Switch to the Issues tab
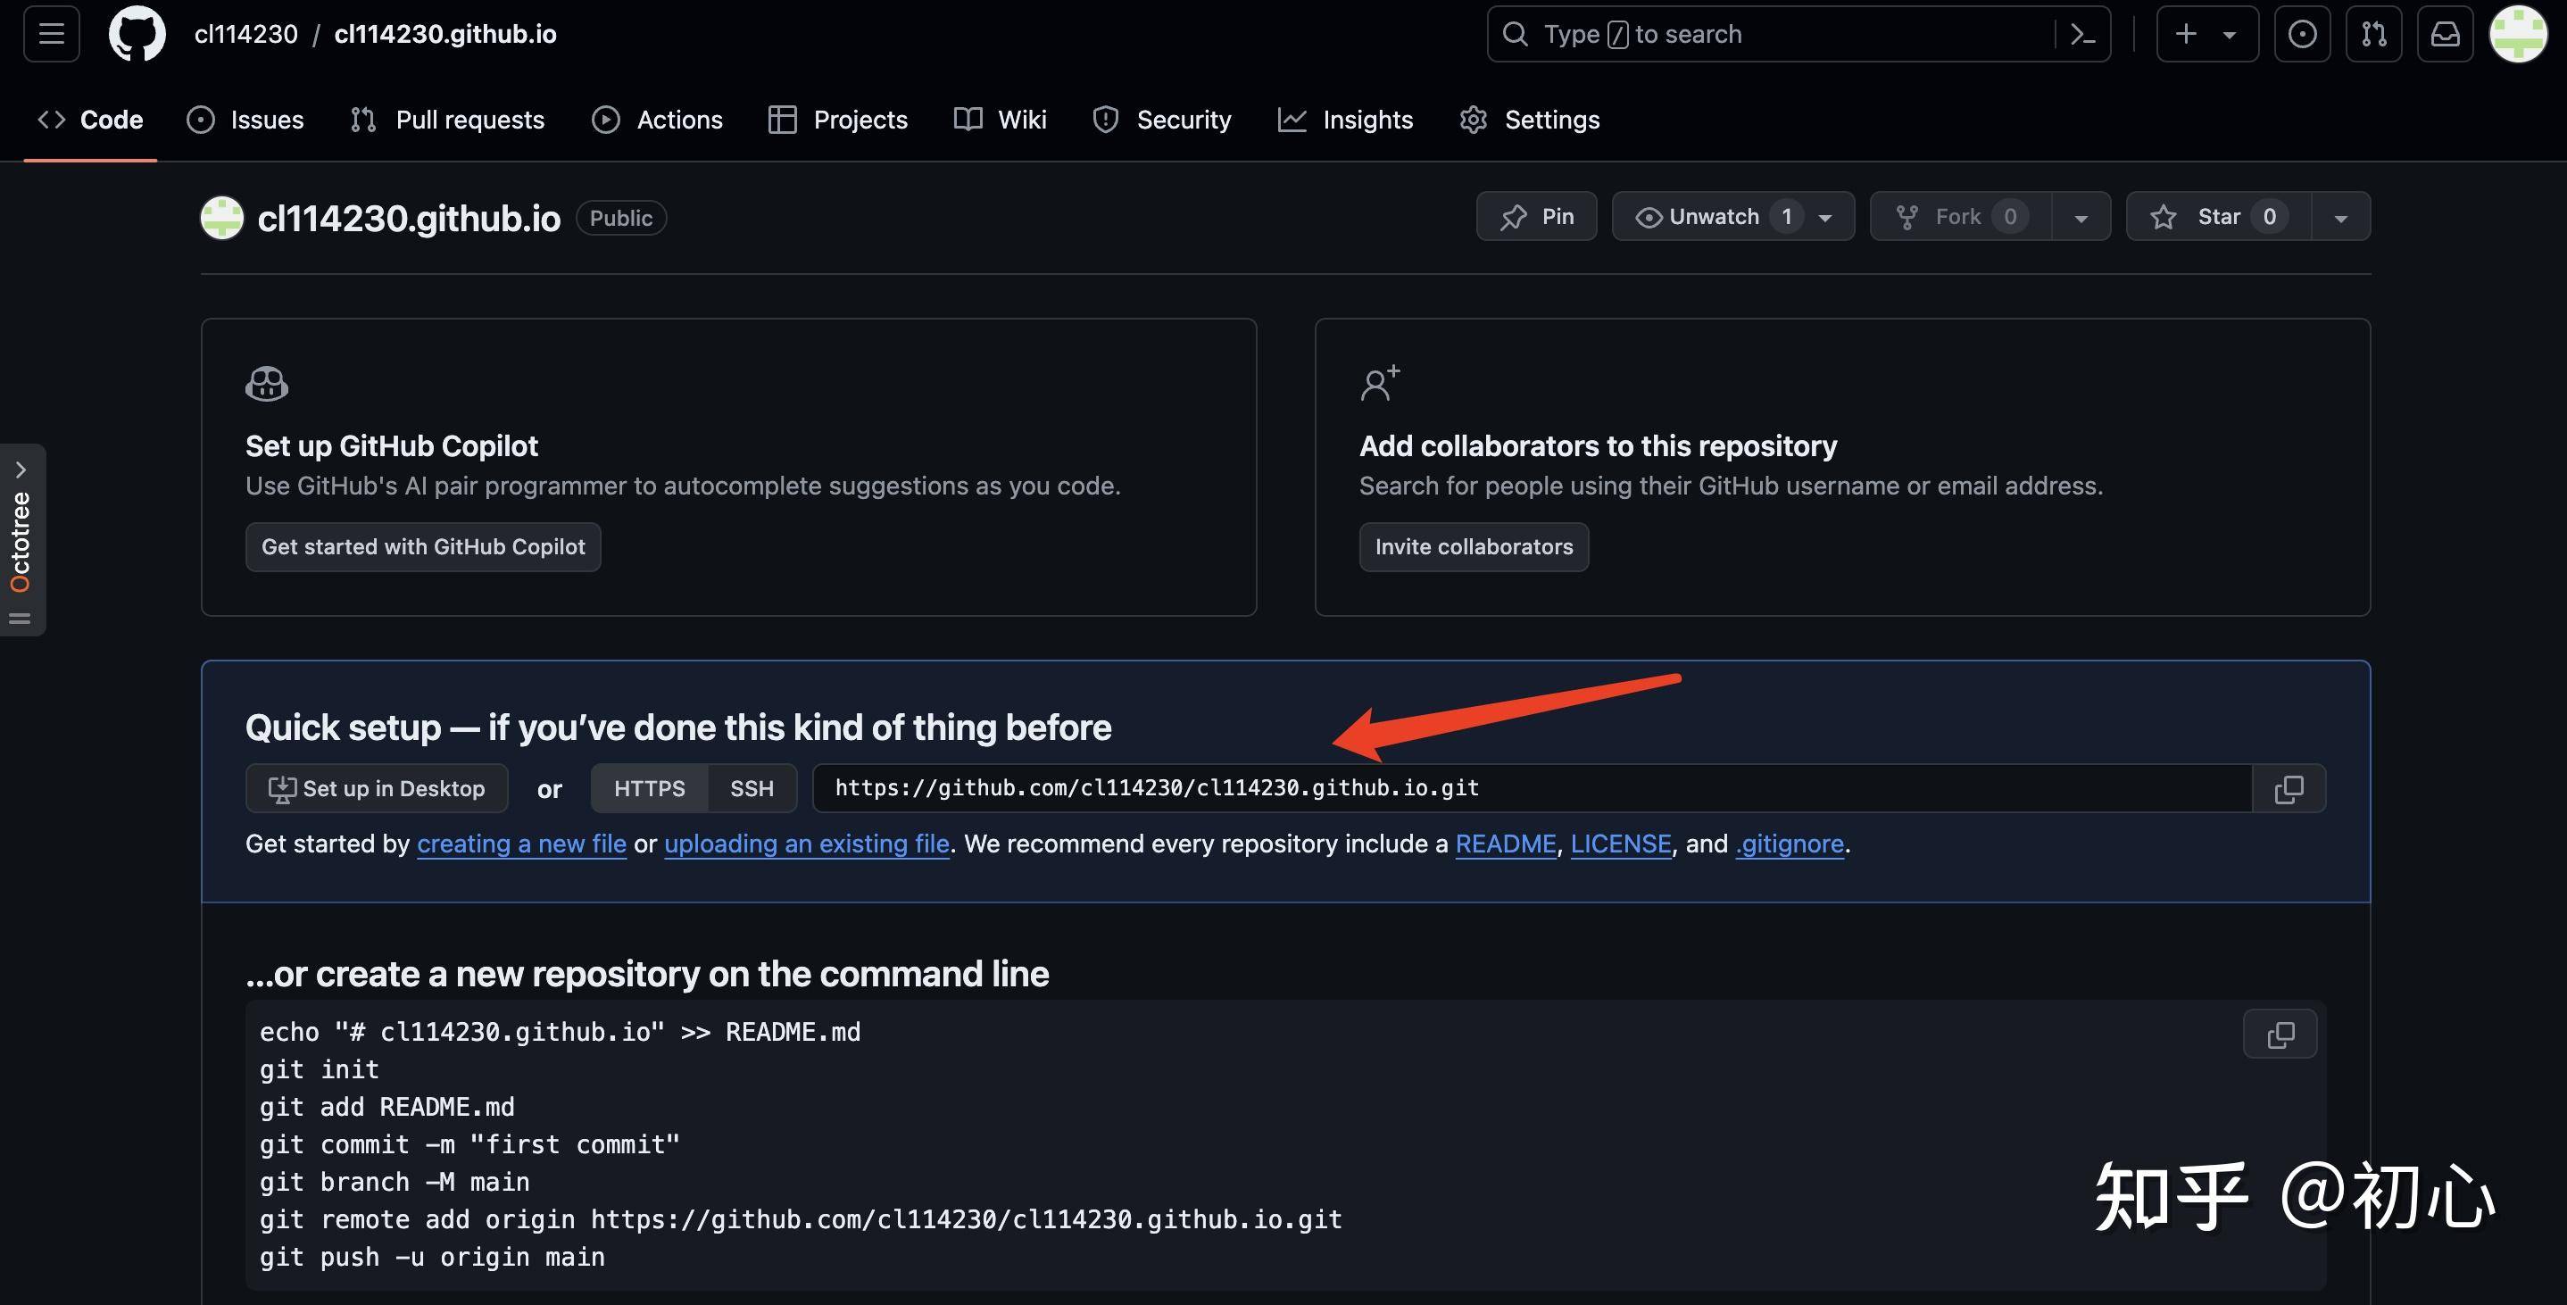This screenshot has width=2567, height=1305. point(245,120)
